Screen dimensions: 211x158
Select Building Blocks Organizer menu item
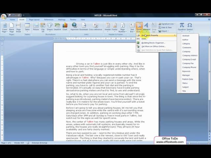153,43
